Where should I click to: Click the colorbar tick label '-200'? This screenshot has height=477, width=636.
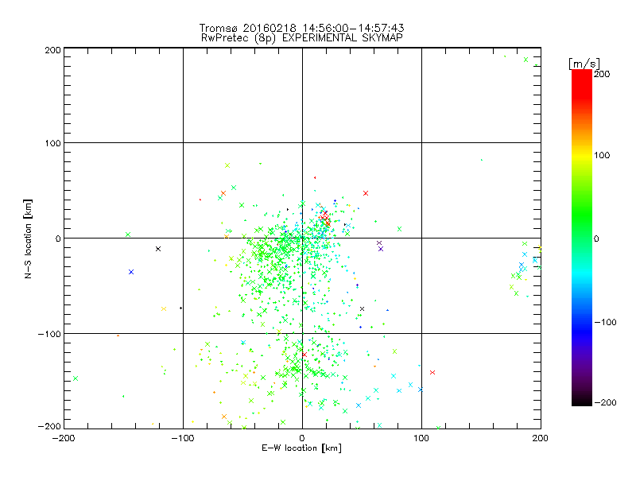[x=605, y=403]
